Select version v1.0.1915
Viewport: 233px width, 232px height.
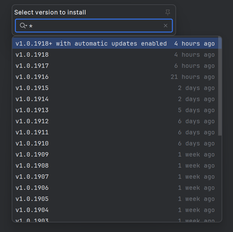point(32,88)
